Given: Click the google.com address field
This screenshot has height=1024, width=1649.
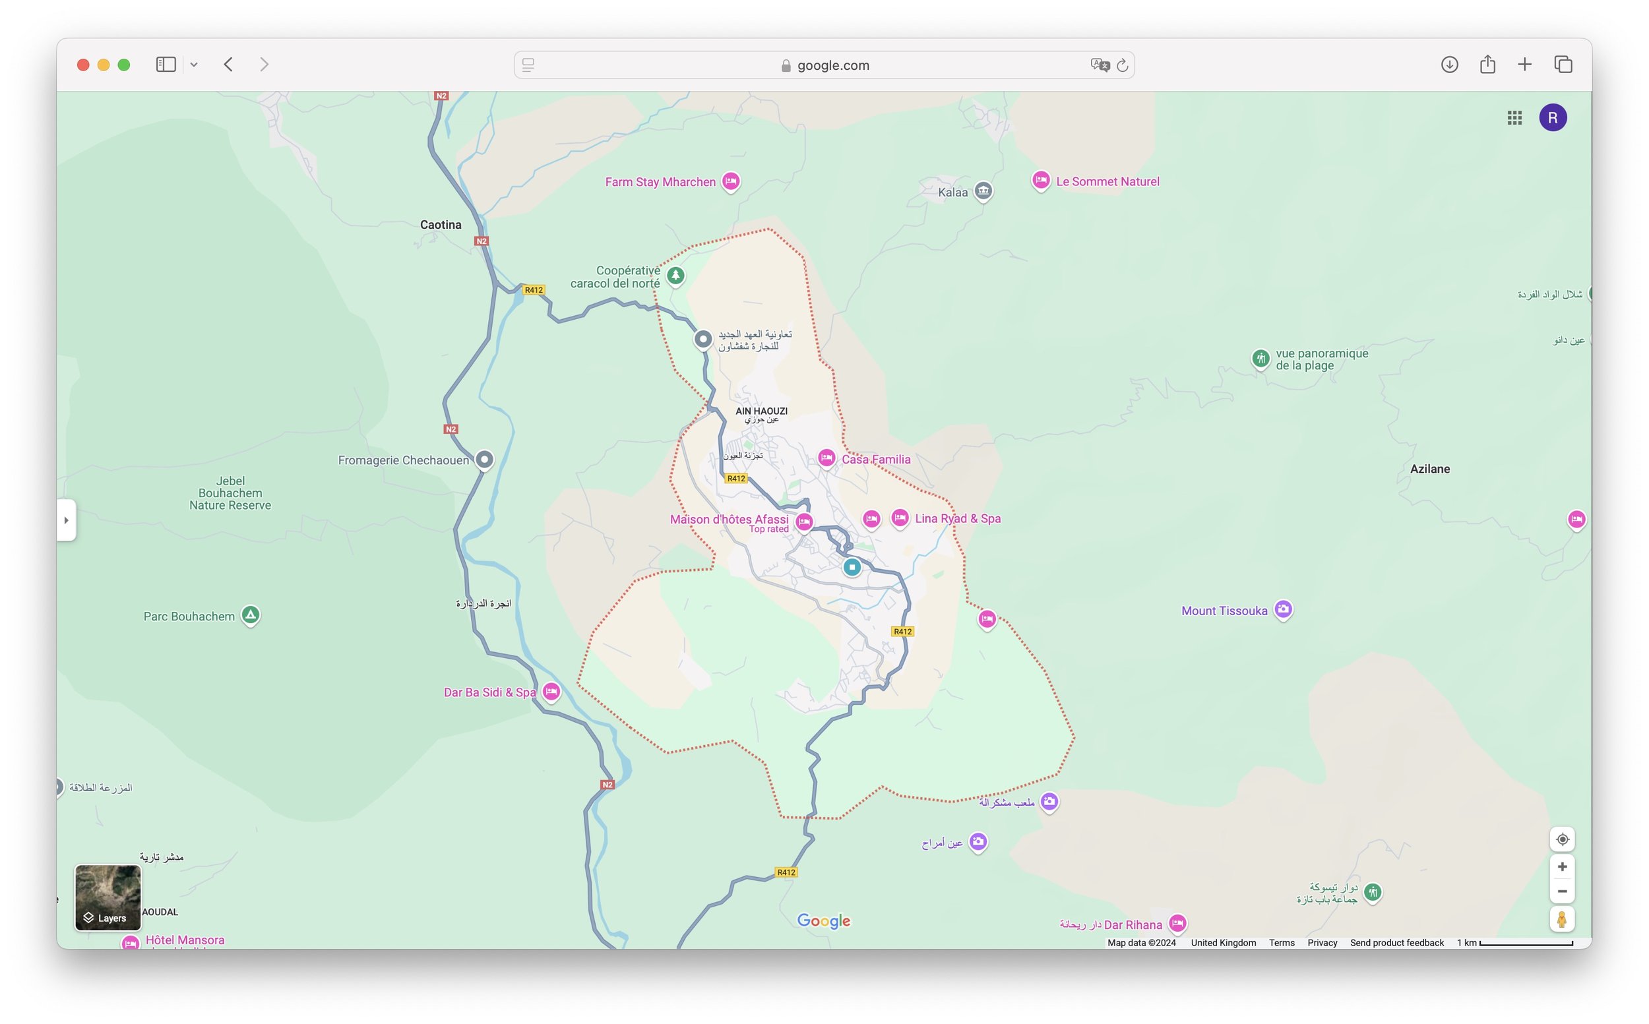Looking at the screenshot, I should pyautogui.click(x=824, y=66).
